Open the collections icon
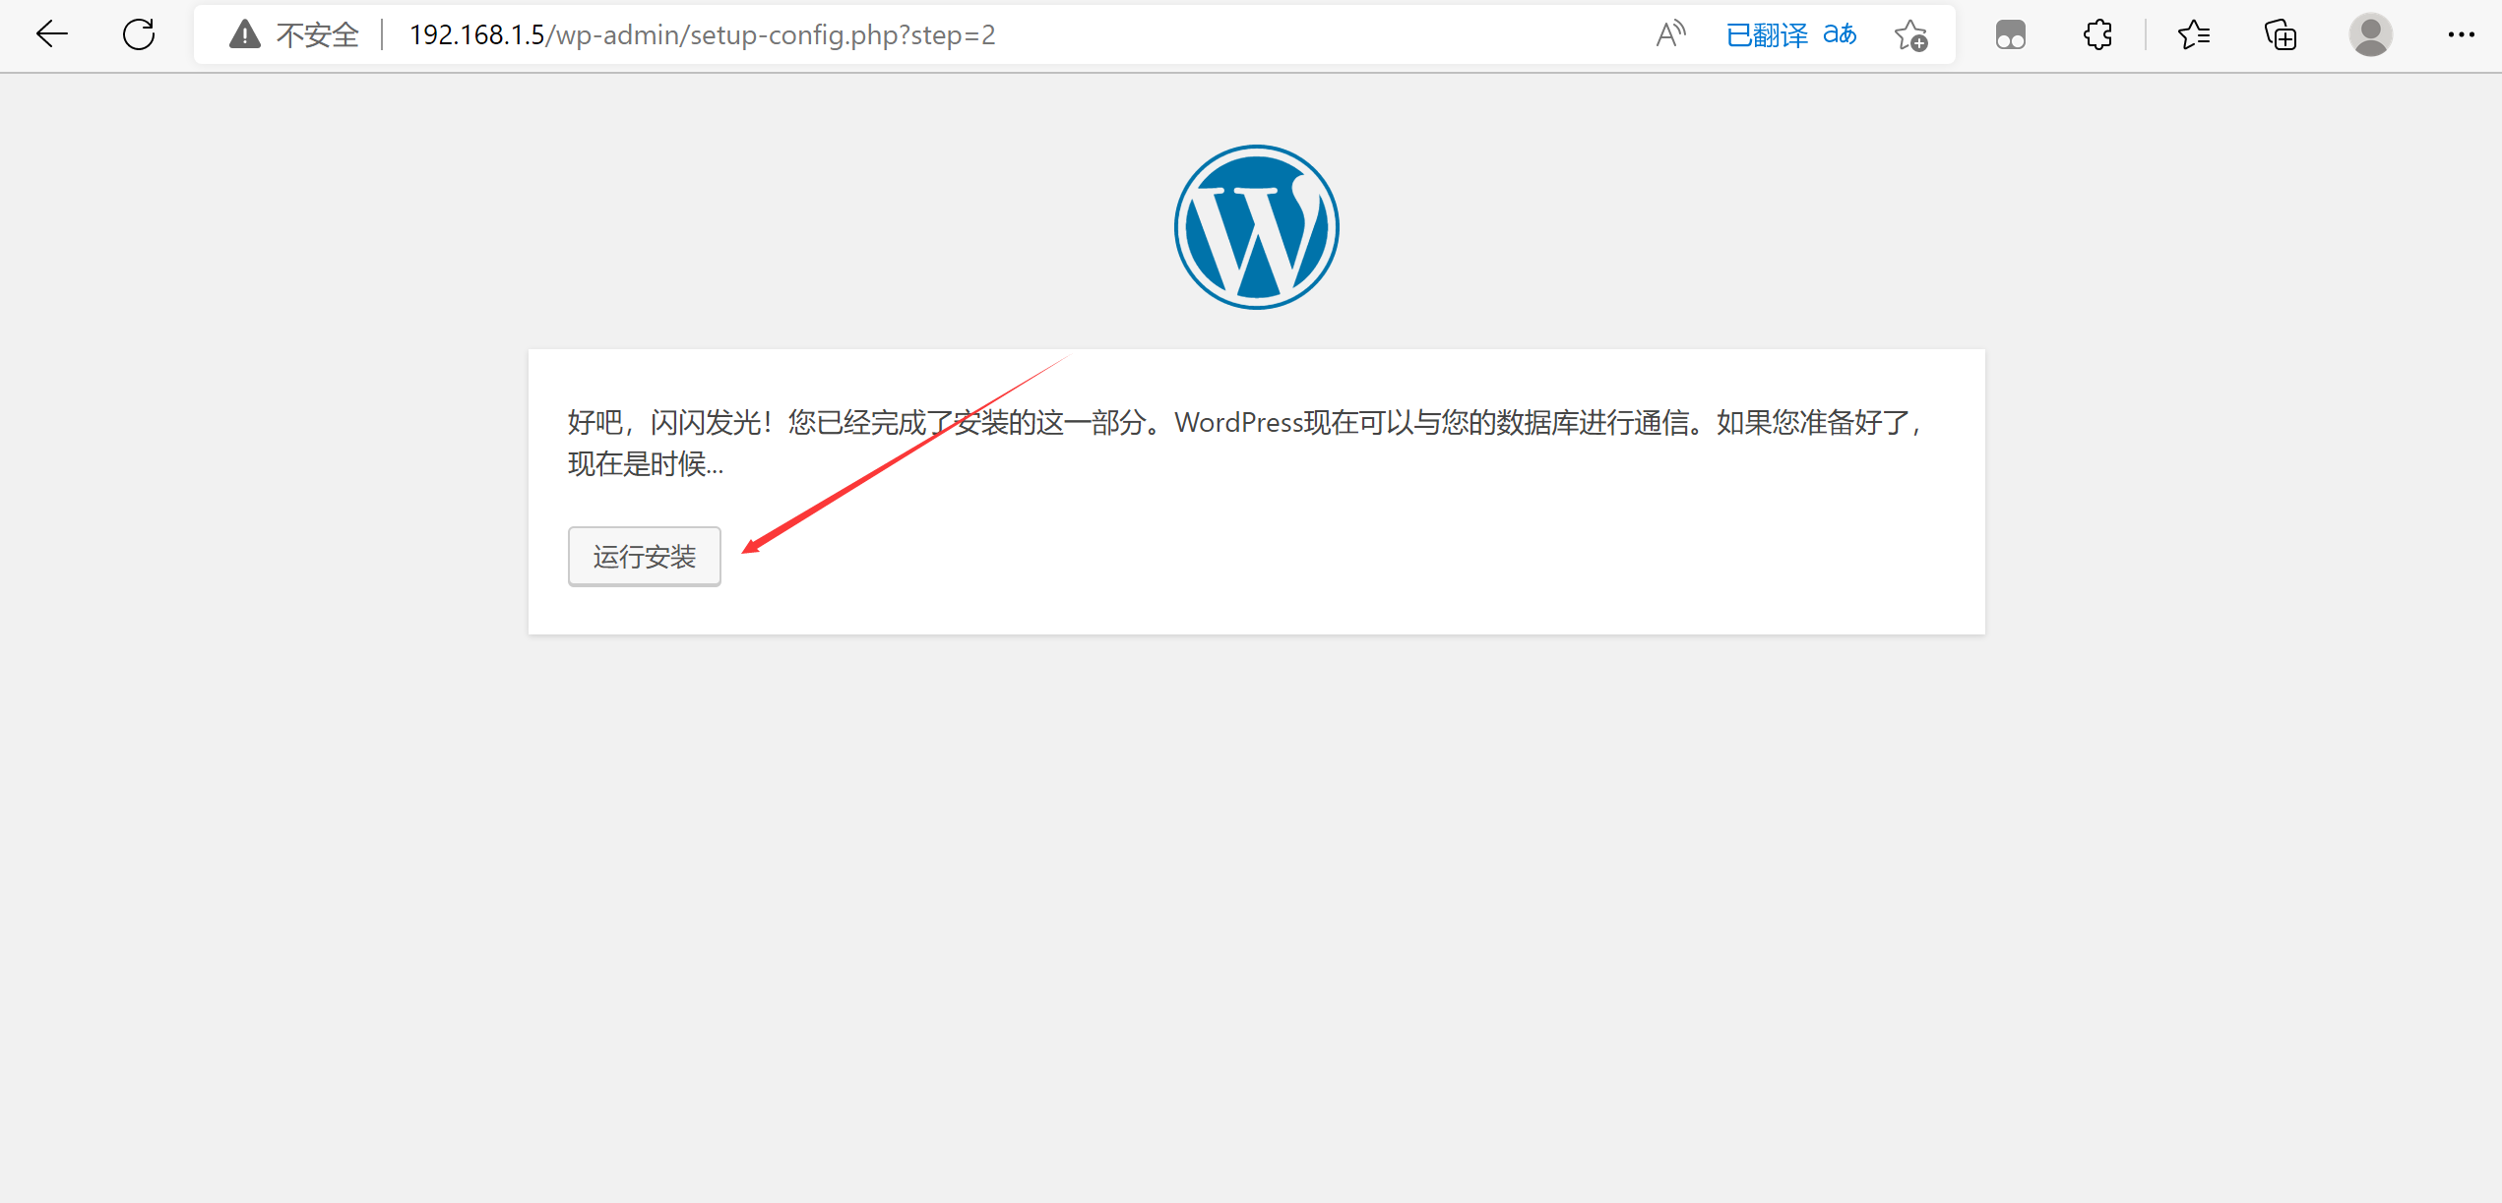This screenshot has width=2502, height=1203. (x=2281, y=34)
